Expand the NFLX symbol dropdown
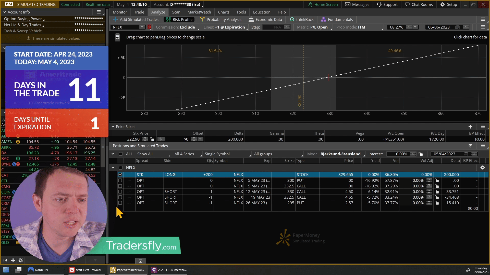This screenshot has height=275, width=490. point(142,27)
